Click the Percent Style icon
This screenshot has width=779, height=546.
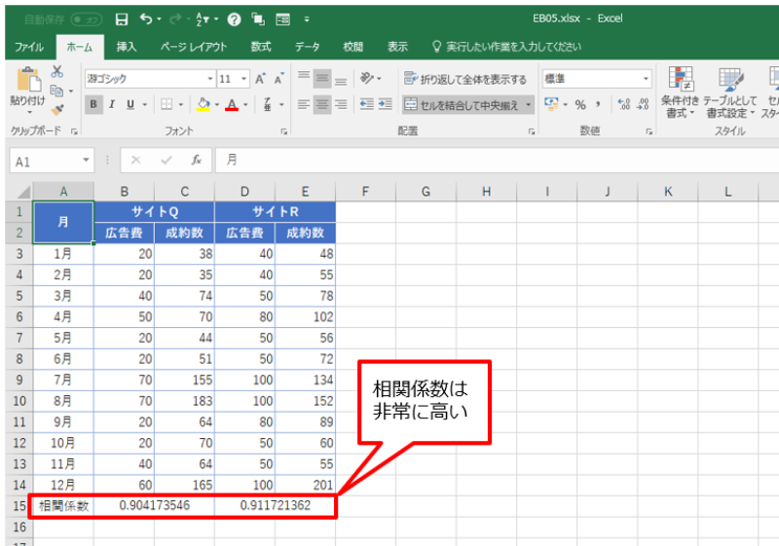click(580, 104)
